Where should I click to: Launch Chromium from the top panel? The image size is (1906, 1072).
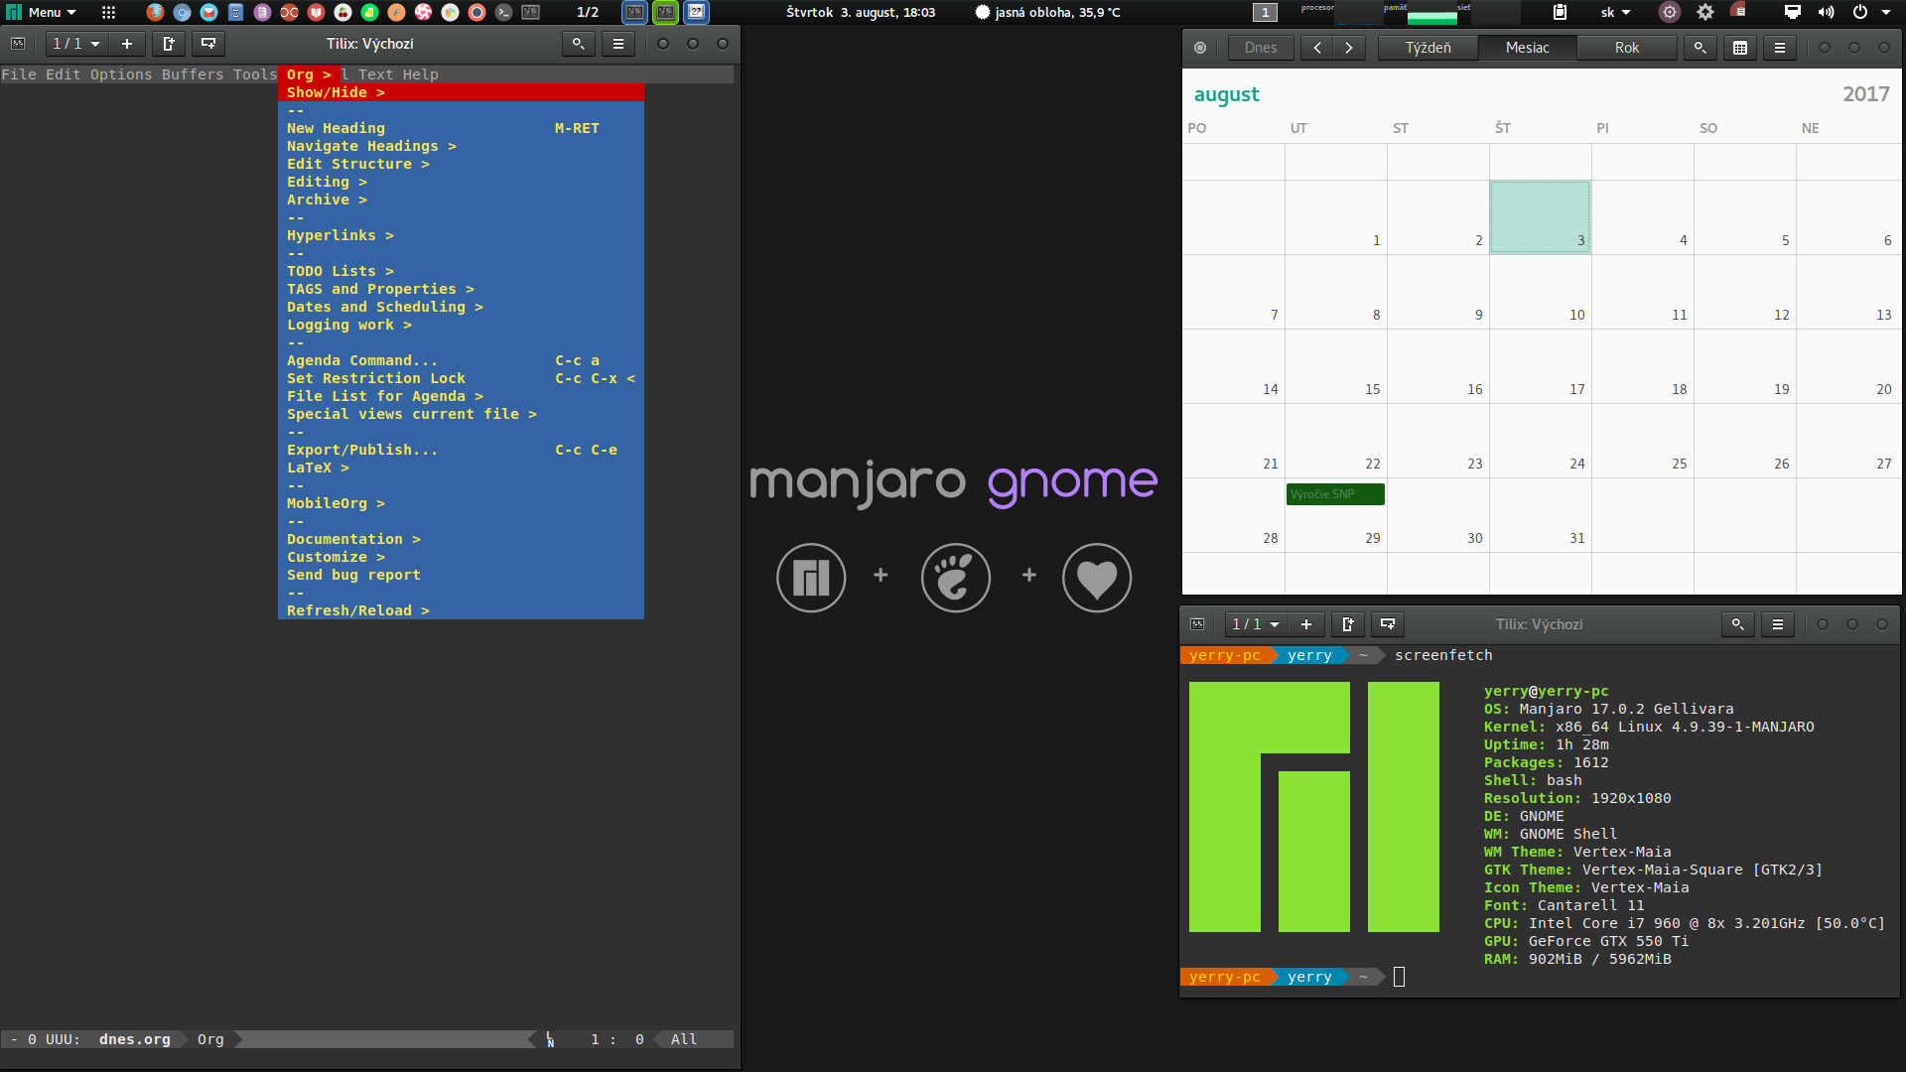coord(182,13)
